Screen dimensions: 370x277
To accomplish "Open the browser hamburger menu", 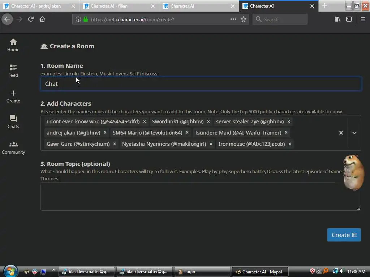I will coord(363,19).
